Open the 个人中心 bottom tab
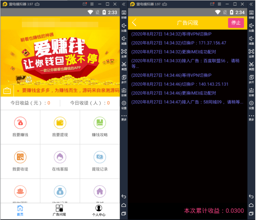This screenshot has width=256, height=220. tap(99, 210)
